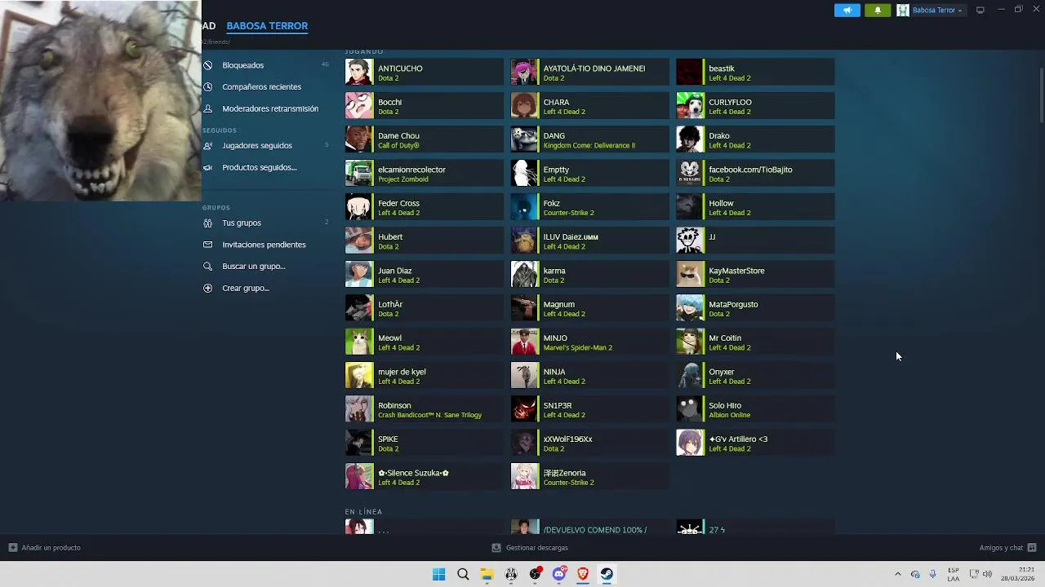The width and height of the screenshot is (1045, 587).
Task: Open File Explorer from taskbar
Action: tap(487, 574)
